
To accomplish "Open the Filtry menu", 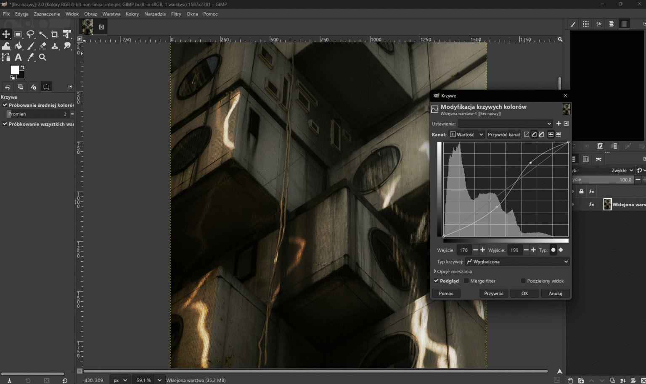I will 176,14.
